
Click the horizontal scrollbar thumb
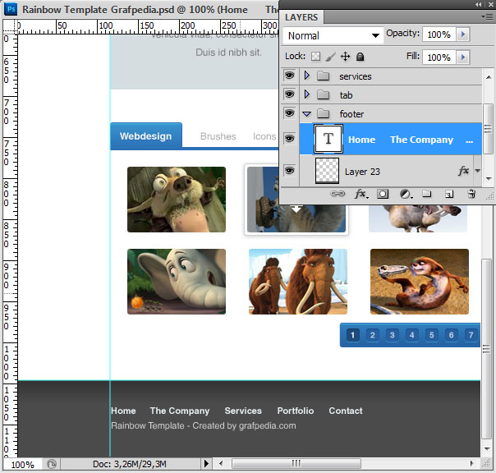click(x=296, y=464)
